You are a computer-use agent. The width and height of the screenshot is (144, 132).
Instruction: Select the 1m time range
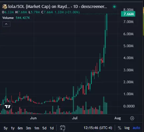click(37, 128)
